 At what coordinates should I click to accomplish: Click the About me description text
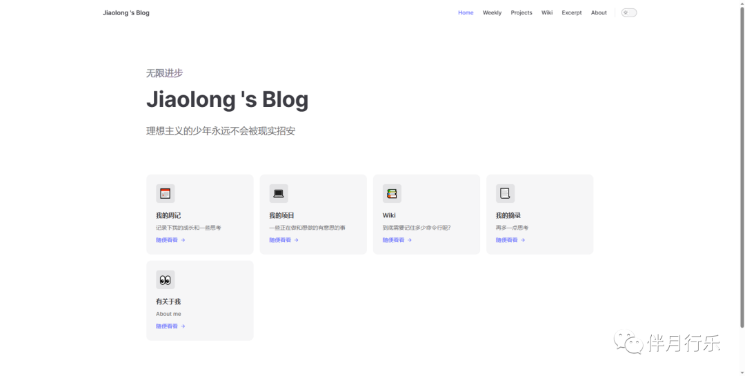tap(168, 314)
